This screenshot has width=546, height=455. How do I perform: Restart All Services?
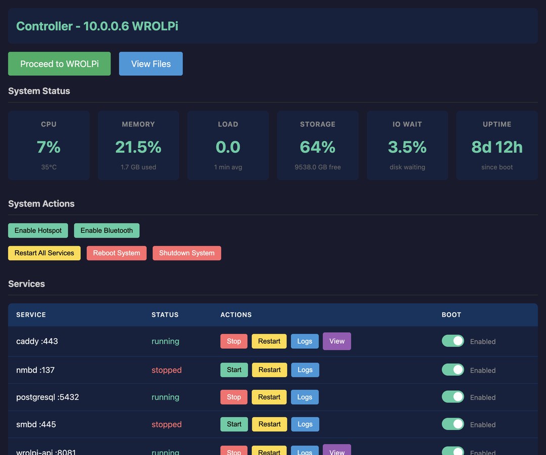pos(44,253)
